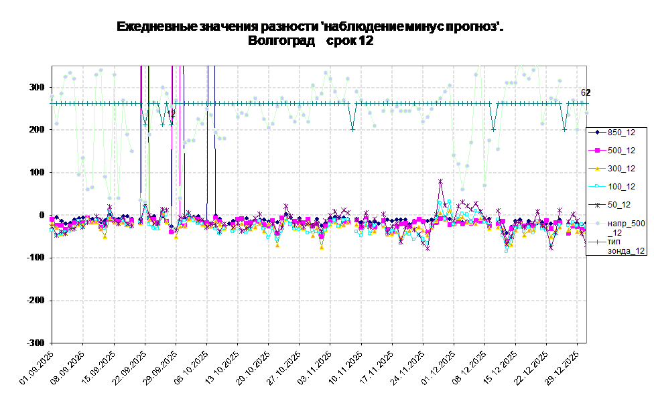The width and height of the screenshot is (654, 401).
Task: Click the data label "12" on the teal line
Action: pos(171,114)
